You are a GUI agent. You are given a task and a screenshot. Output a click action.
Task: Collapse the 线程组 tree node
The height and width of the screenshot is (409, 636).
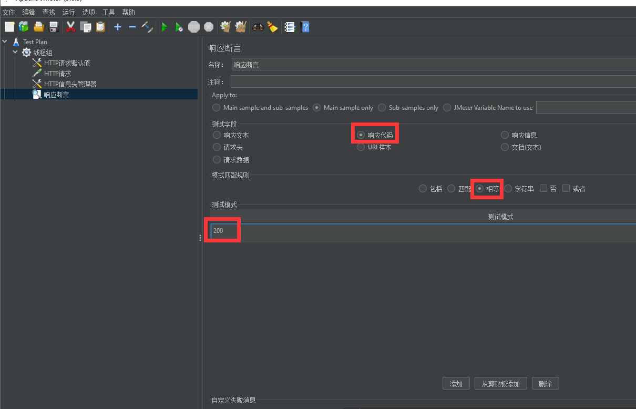tap(15, 52)
